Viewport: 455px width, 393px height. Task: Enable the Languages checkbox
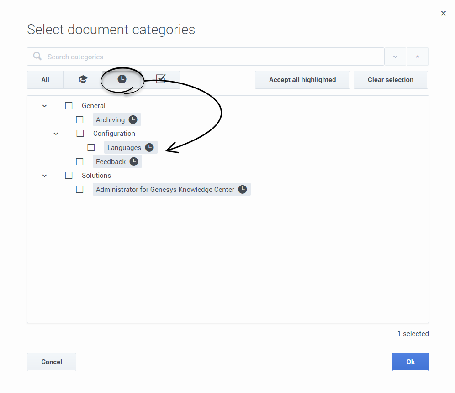click(91, 148)
